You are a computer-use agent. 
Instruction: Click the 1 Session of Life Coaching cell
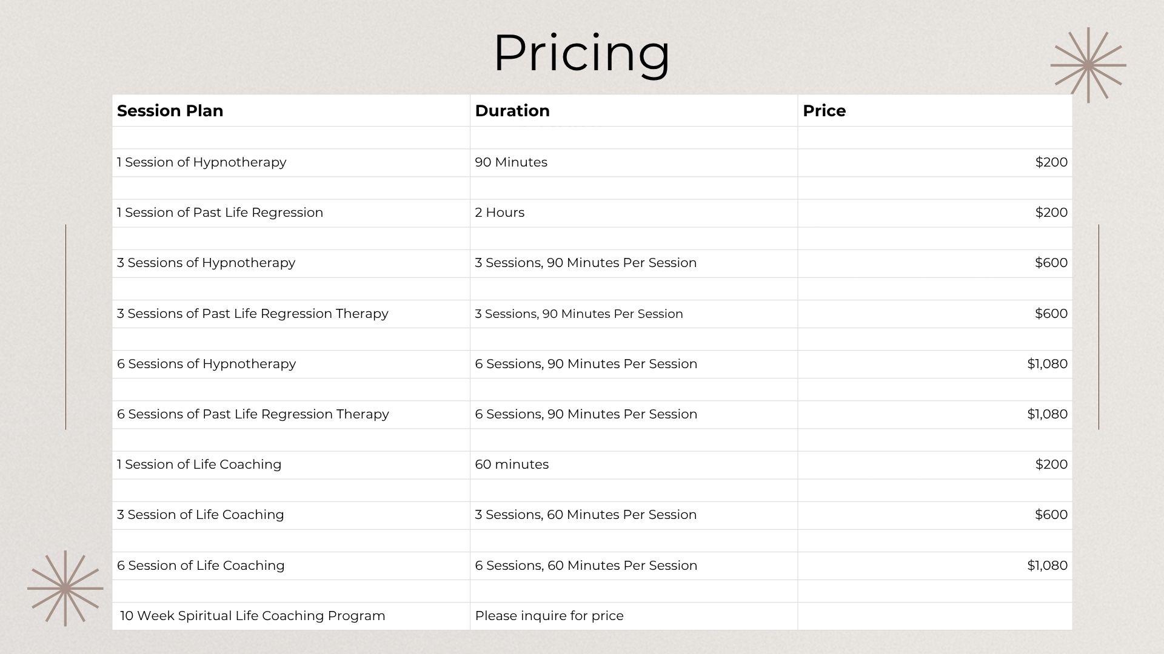(291, 465)
